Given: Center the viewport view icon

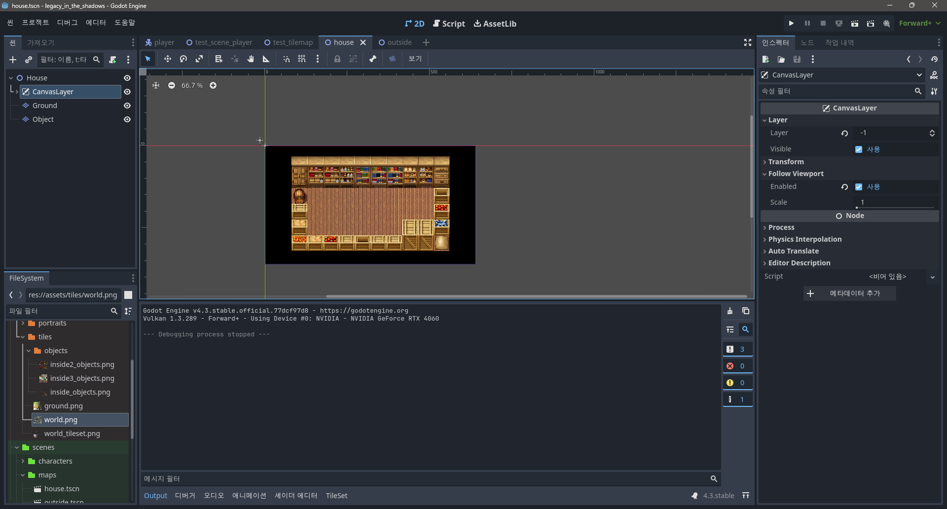Looking at the screenshot, I should click(156, 85).
